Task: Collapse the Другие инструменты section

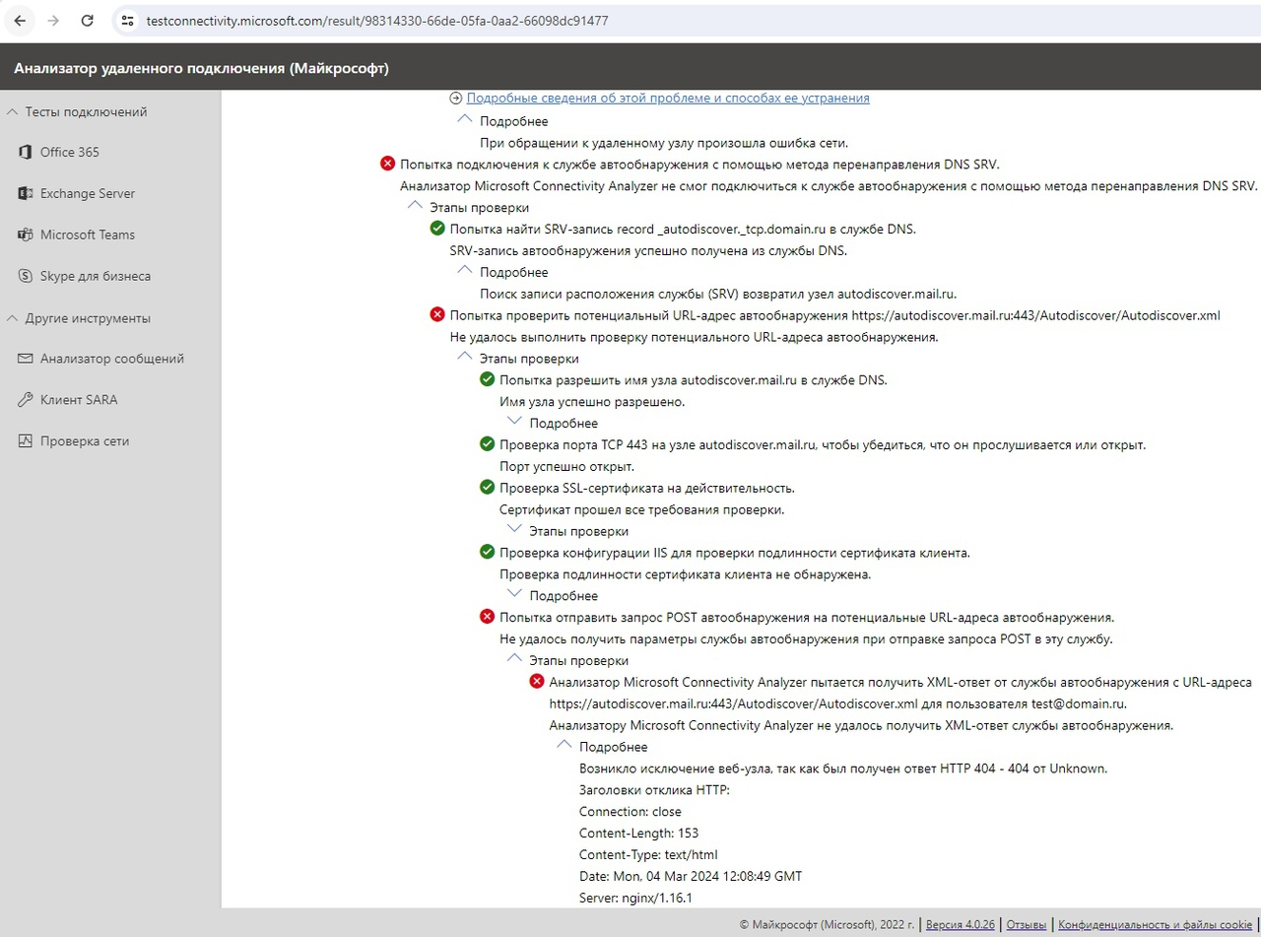Action: (12, 318)
